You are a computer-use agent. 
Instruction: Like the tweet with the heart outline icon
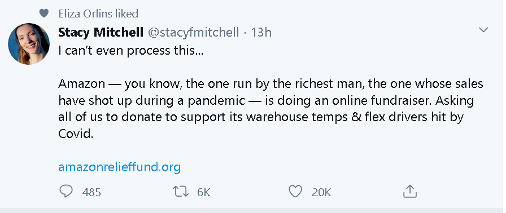click(x=295, y=191)
